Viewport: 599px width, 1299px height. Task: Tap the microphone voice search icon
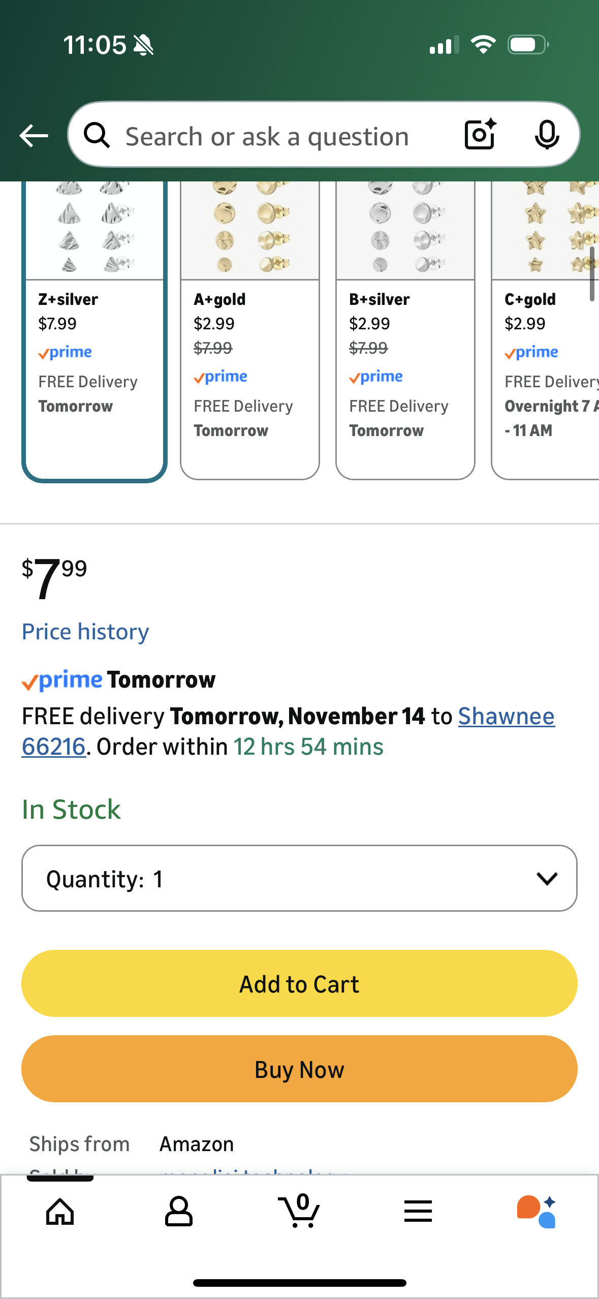point(547,135)
